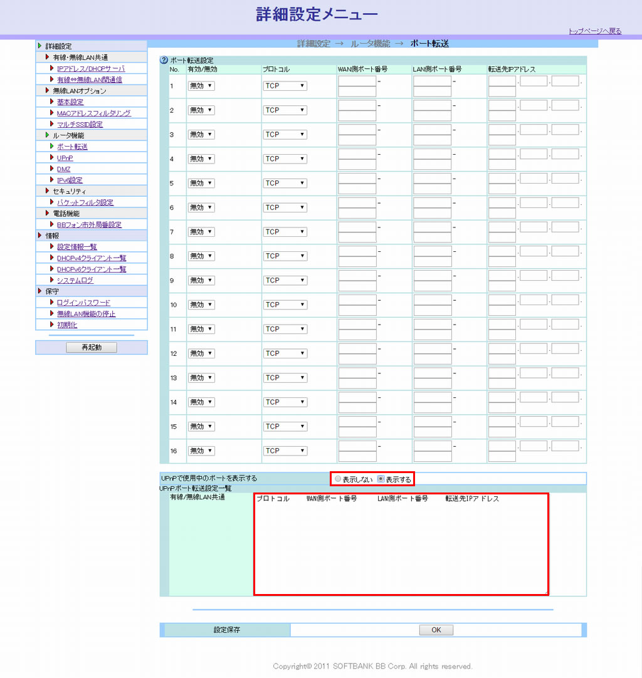Image resolution: width=642 pixels, height=678 pixels.
Task: Click the red arrow icon beside 保守
Action: coord(40,291)
